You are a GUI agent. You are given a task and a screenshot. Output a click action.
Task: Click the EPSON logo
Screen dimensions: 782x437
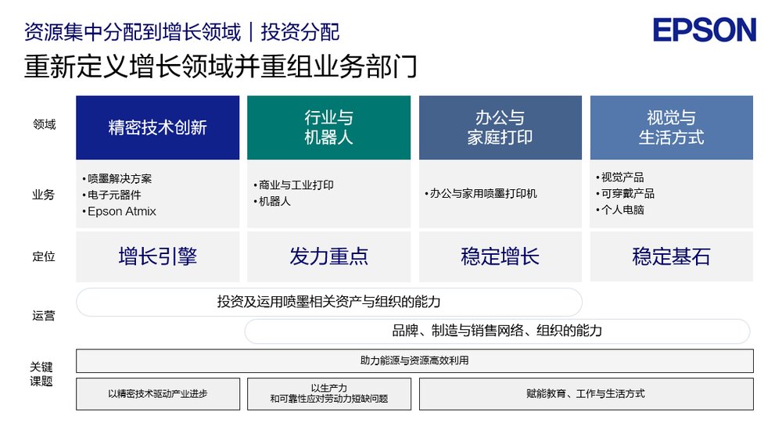705,30
